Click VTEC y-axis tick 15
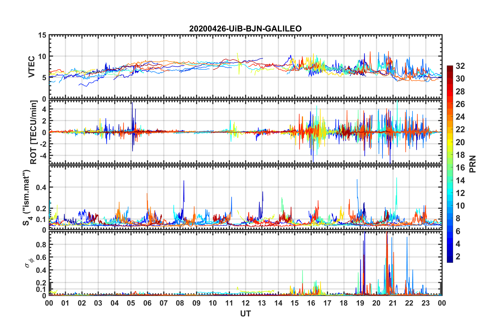Viewport: 491px width, 328px height. click(x=42, y=35)
